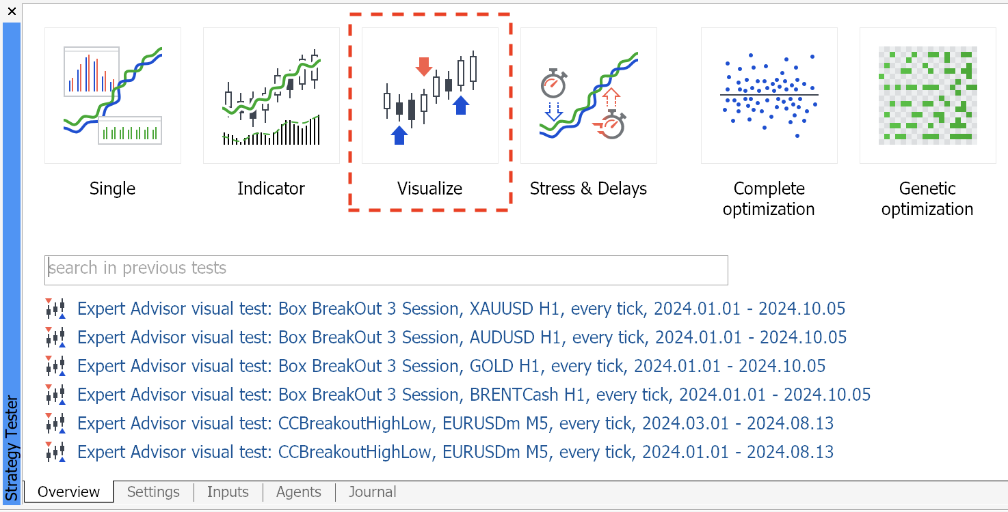Click the icon beside the GOLD H1 test

(55, 367)
